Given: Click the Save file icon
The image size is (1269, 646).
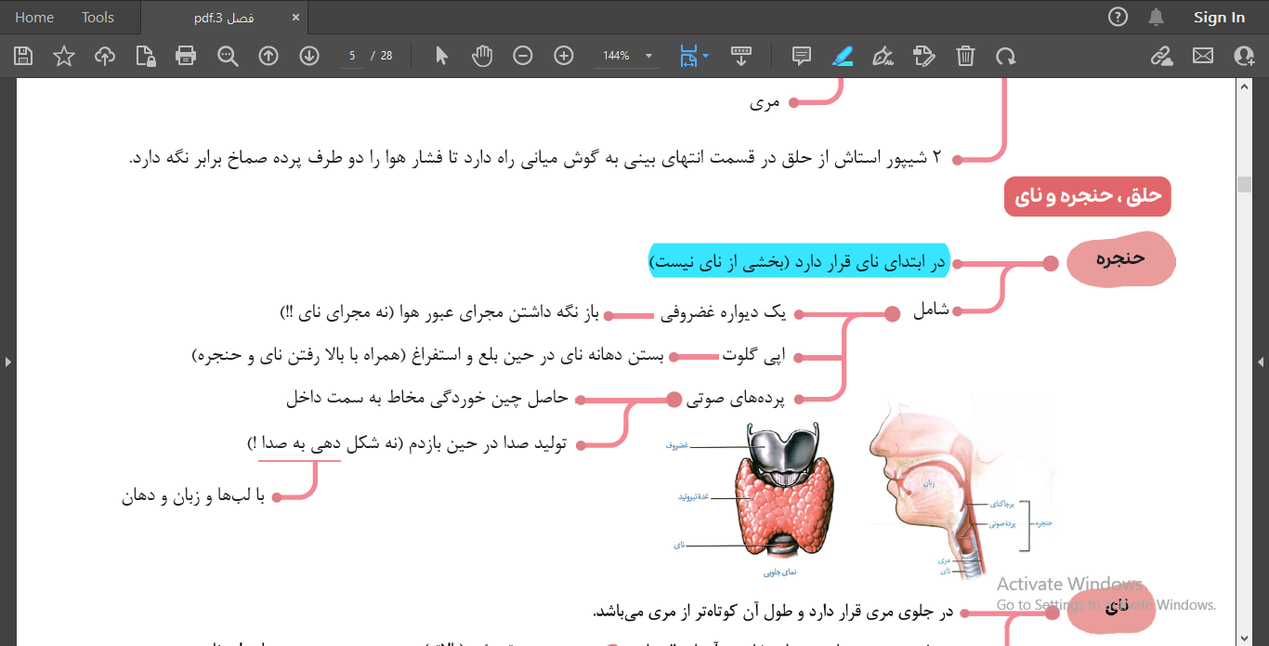Looking at the screenshot, I should coord(23,56).
